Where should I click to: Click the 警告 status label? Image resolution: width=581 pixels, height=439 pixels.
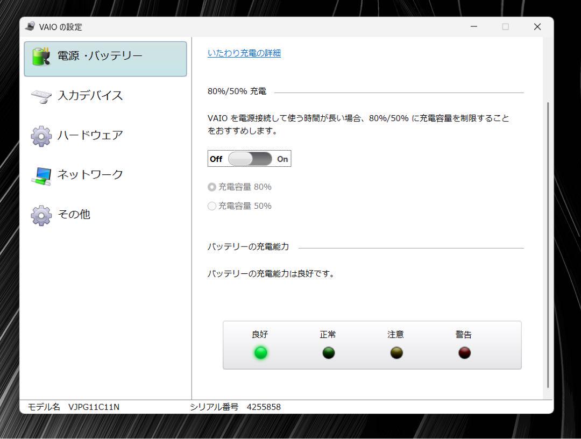point(464,335)
